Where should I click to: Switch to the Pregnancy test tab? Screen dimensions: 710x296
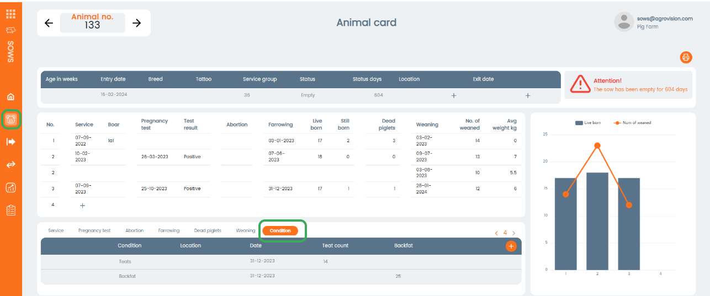coord(94,230)
